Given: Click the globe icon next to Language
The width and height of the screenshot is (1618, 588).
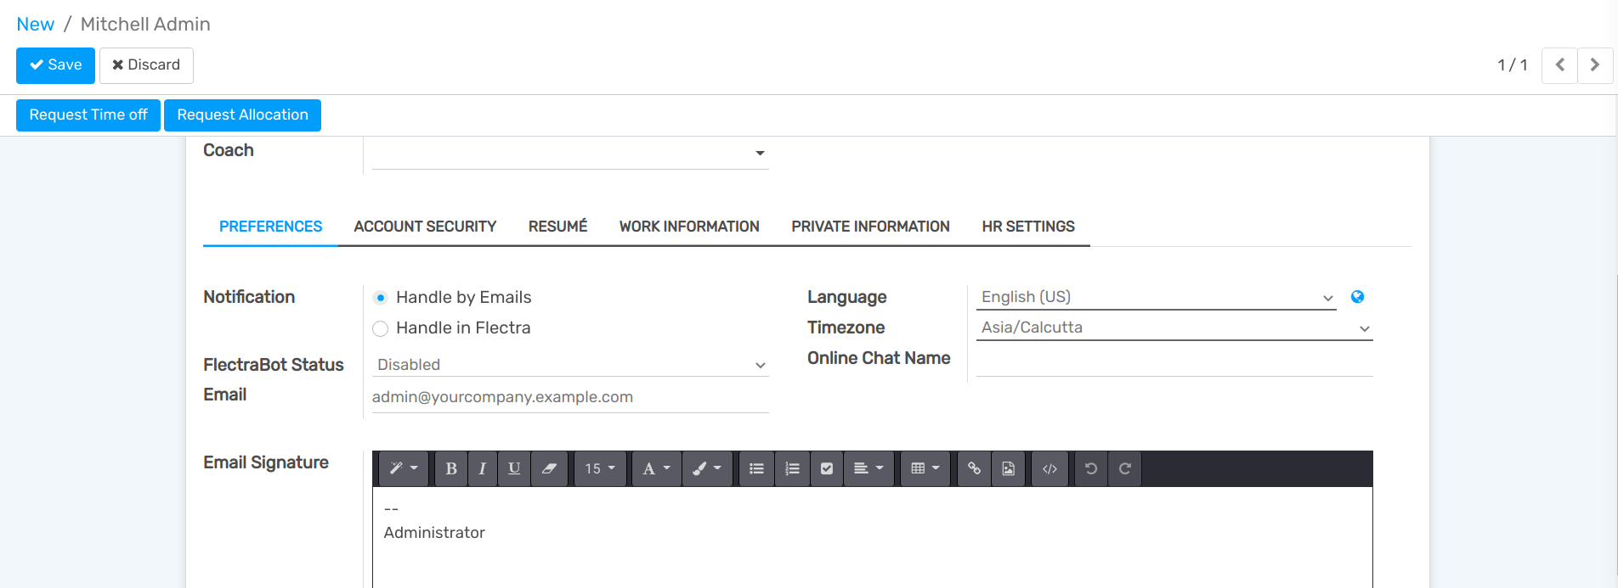Looking at the screenshot, I should [x=1357, y=297].
